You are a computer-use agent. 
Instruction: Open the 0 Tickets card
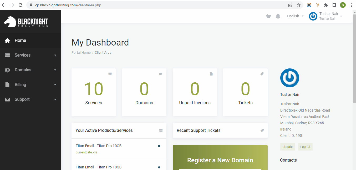point(245,92)
